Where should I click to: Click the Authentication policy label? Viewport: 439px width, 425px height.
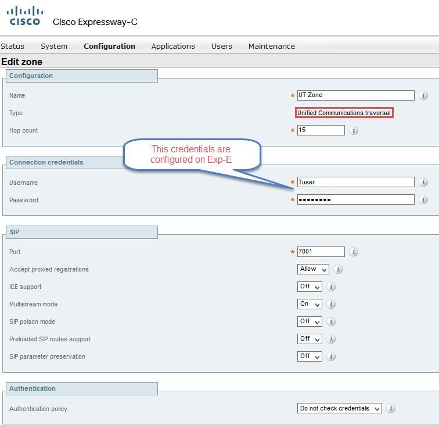[38, 409]
